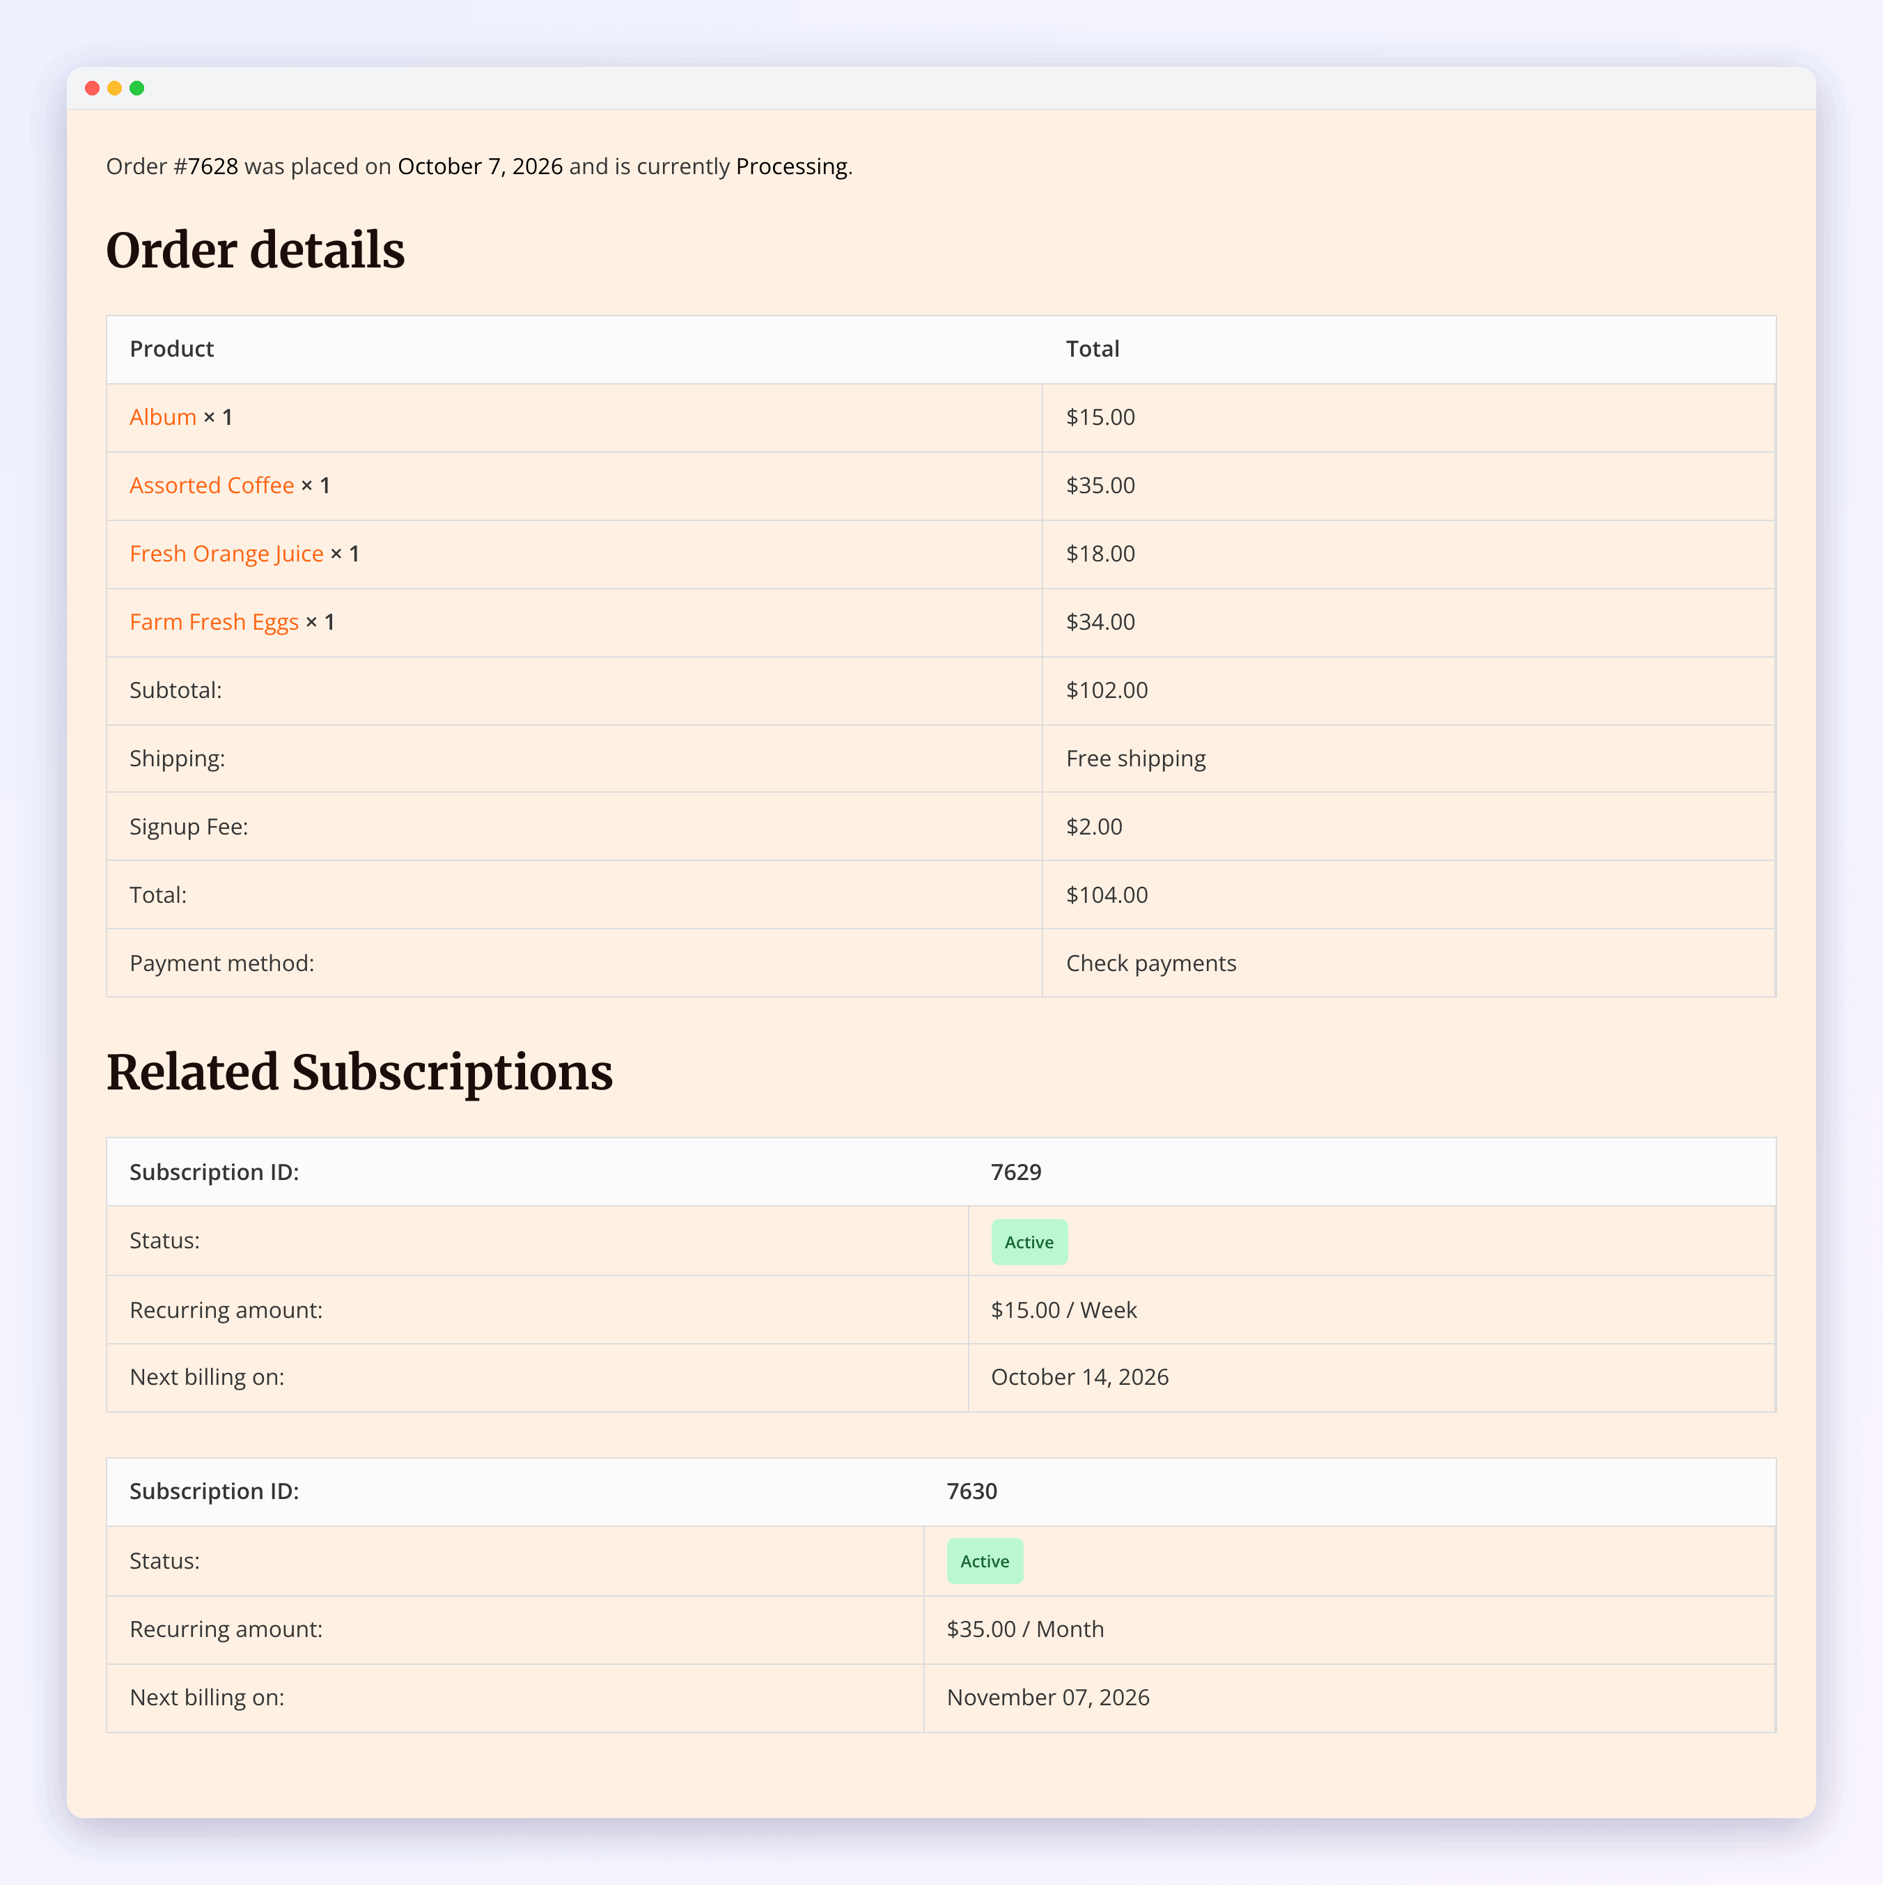The width and height of the screenshot is (1883, 1885).
Task: Click the Product column header
Action: [171, 349]
